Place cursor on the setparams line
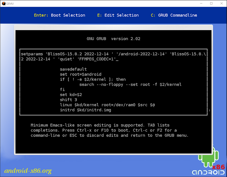227x177 pixels. [113, 54]
